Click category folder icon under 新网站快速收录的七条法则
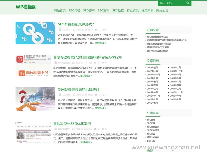Screen dimensions: 207x152 point(60,95)
